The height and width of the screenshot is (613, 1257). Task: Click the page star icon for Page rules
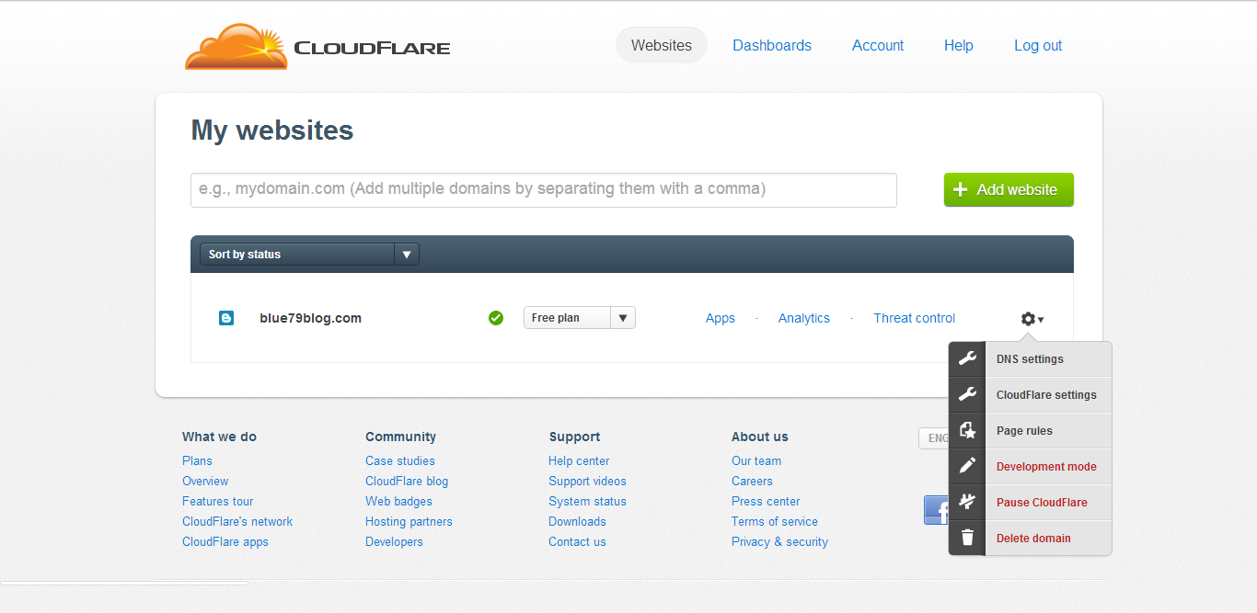tap(967, 430)
